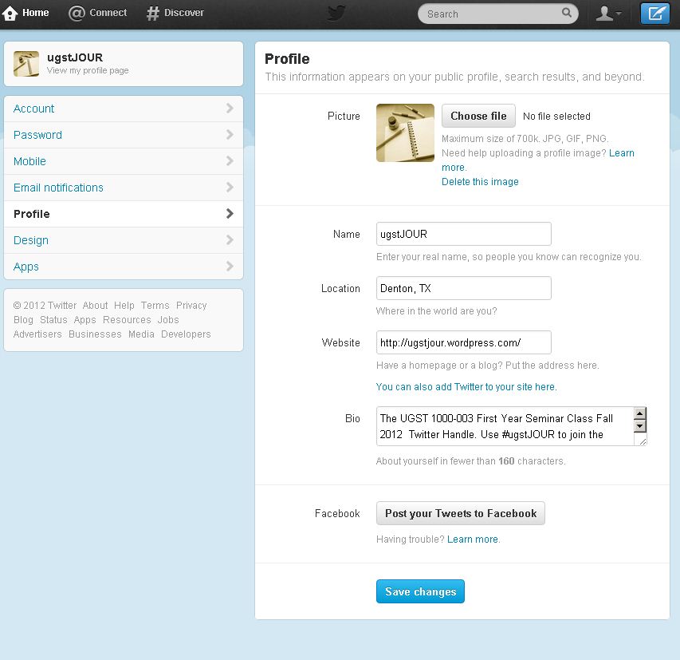The height and width of the screenshot is (660, 680).
Task: Click the No file selected text
Action: click(556, 116)
